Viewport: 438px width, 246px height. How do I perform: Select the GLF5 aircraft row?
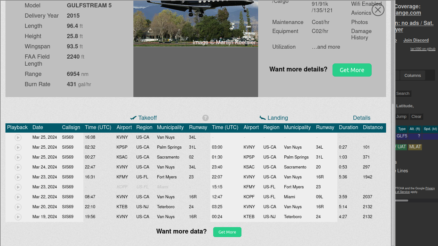pyautogui.click(x=417, y=136)
